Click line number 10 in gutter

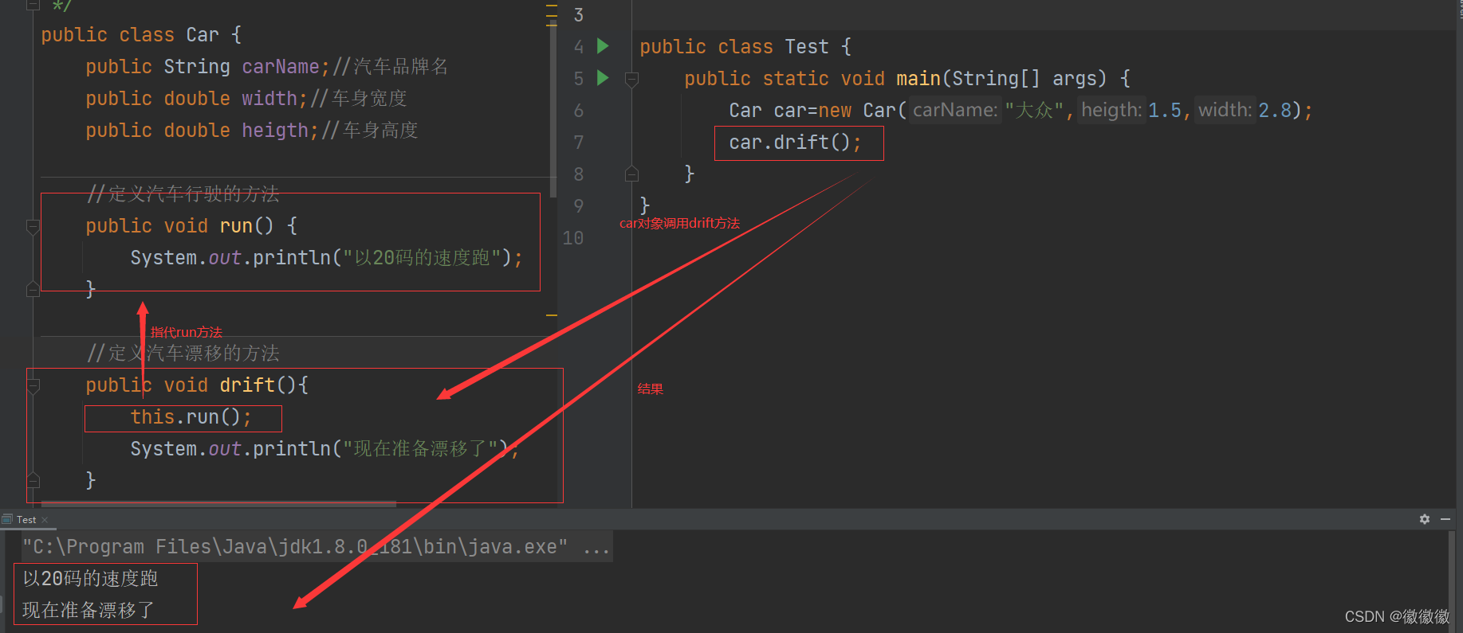[573, 238]
